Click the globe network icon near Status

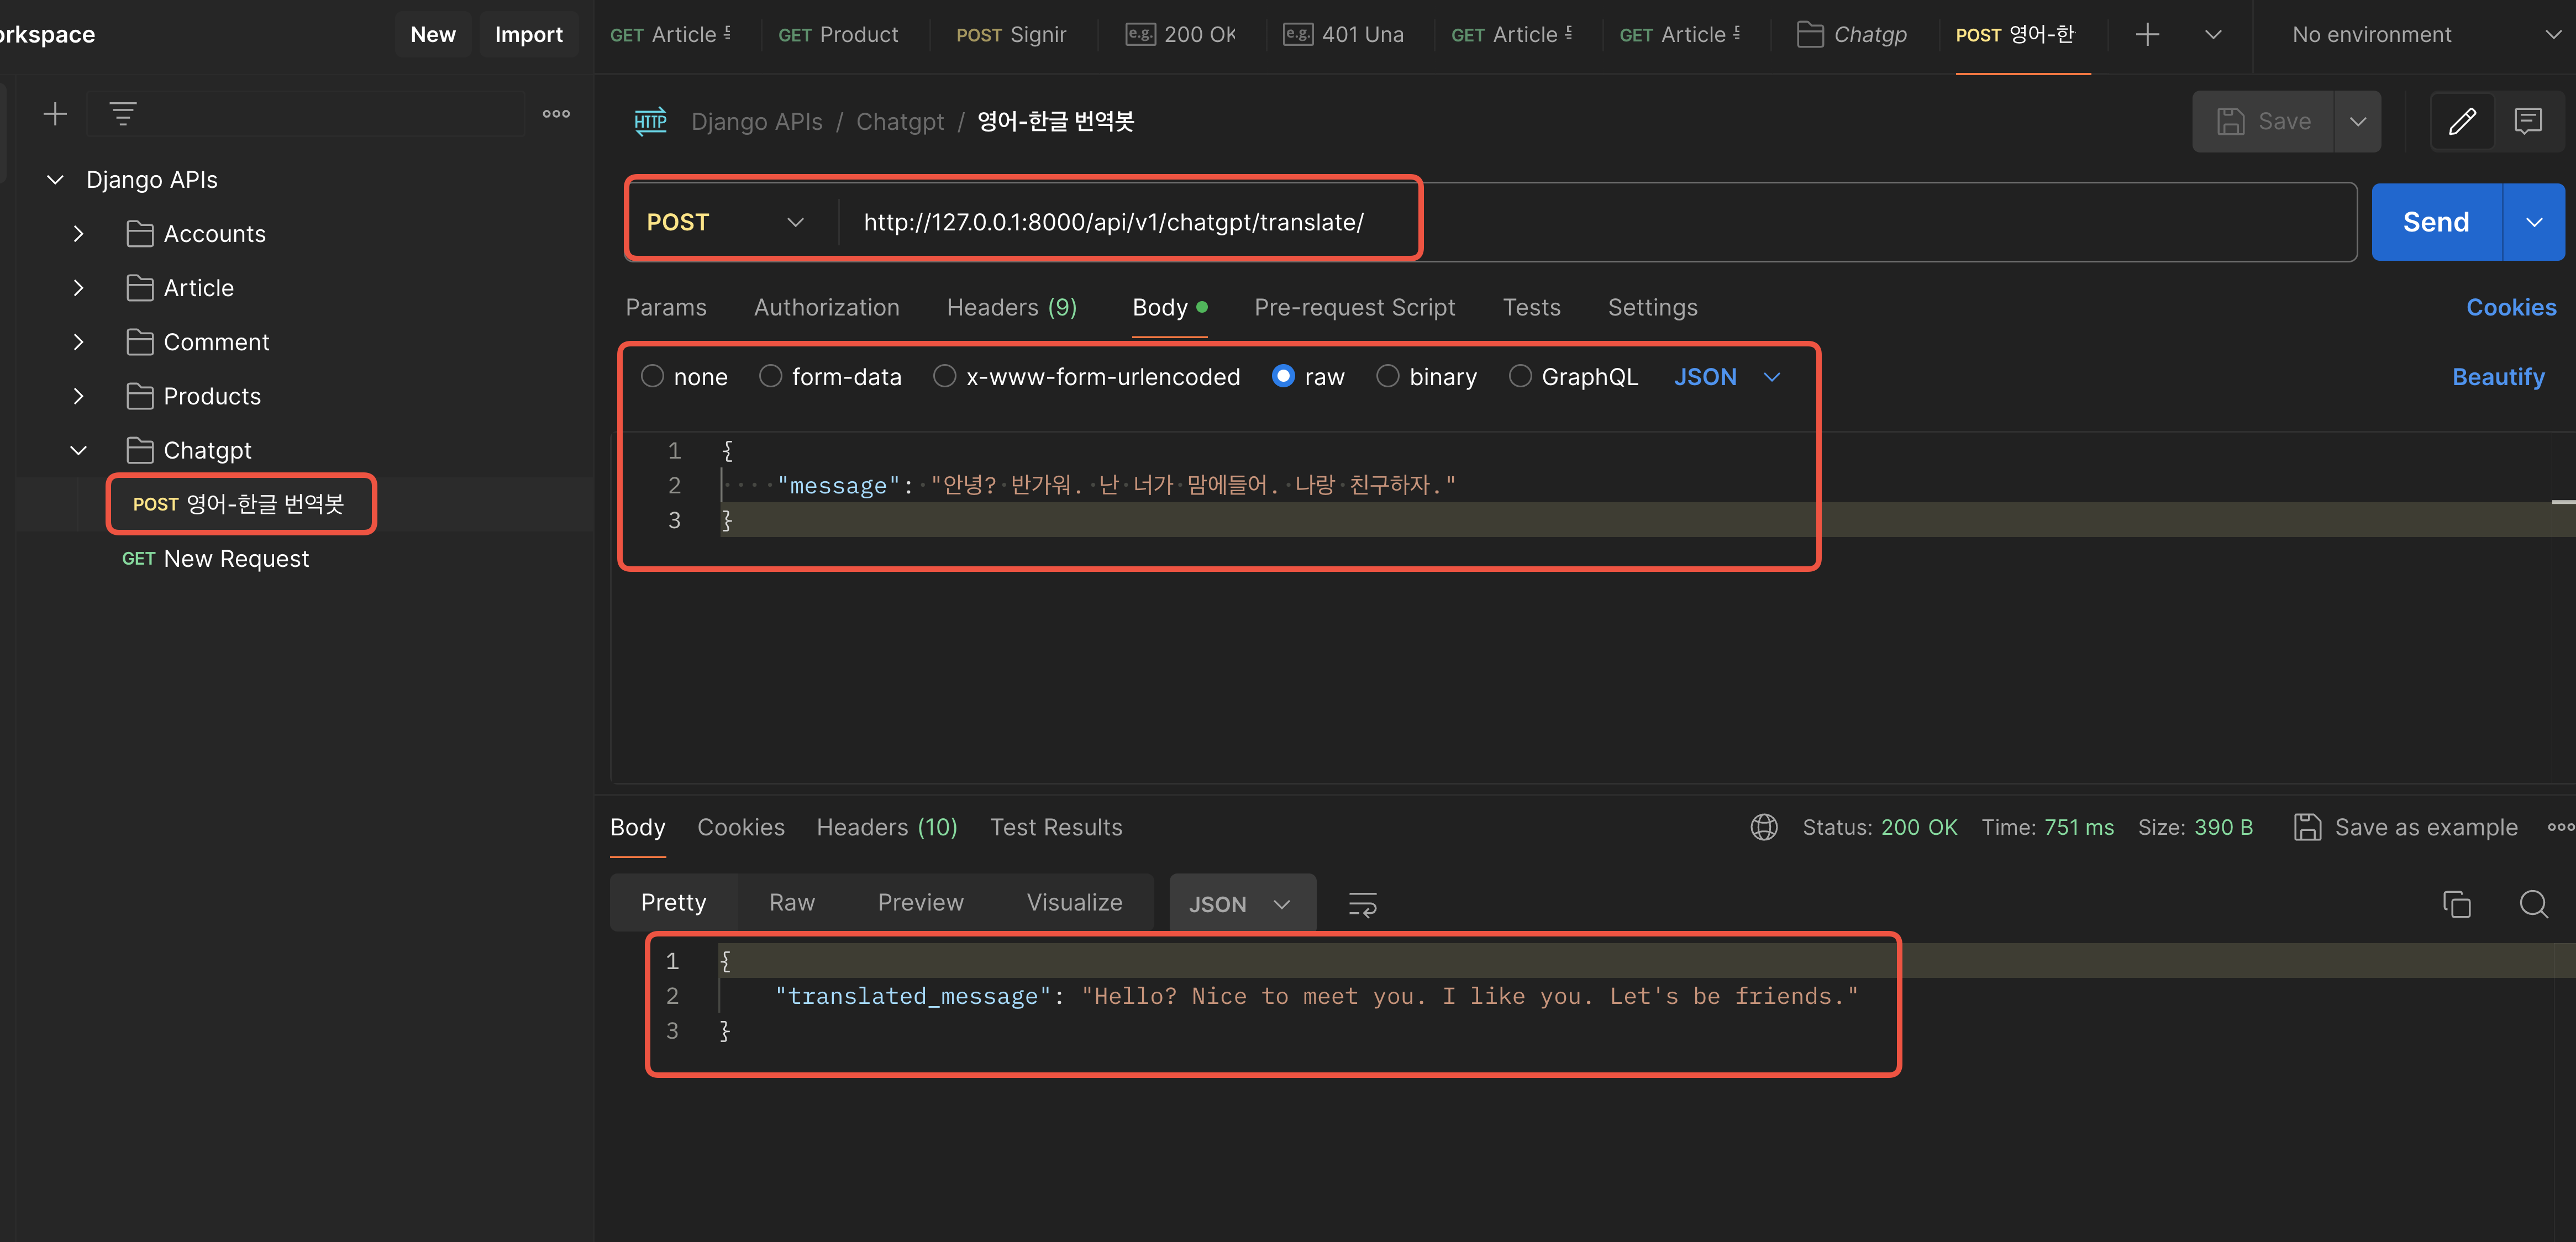click(x=1764, y=827)
